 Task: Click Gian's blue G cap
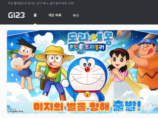(146, 42)
